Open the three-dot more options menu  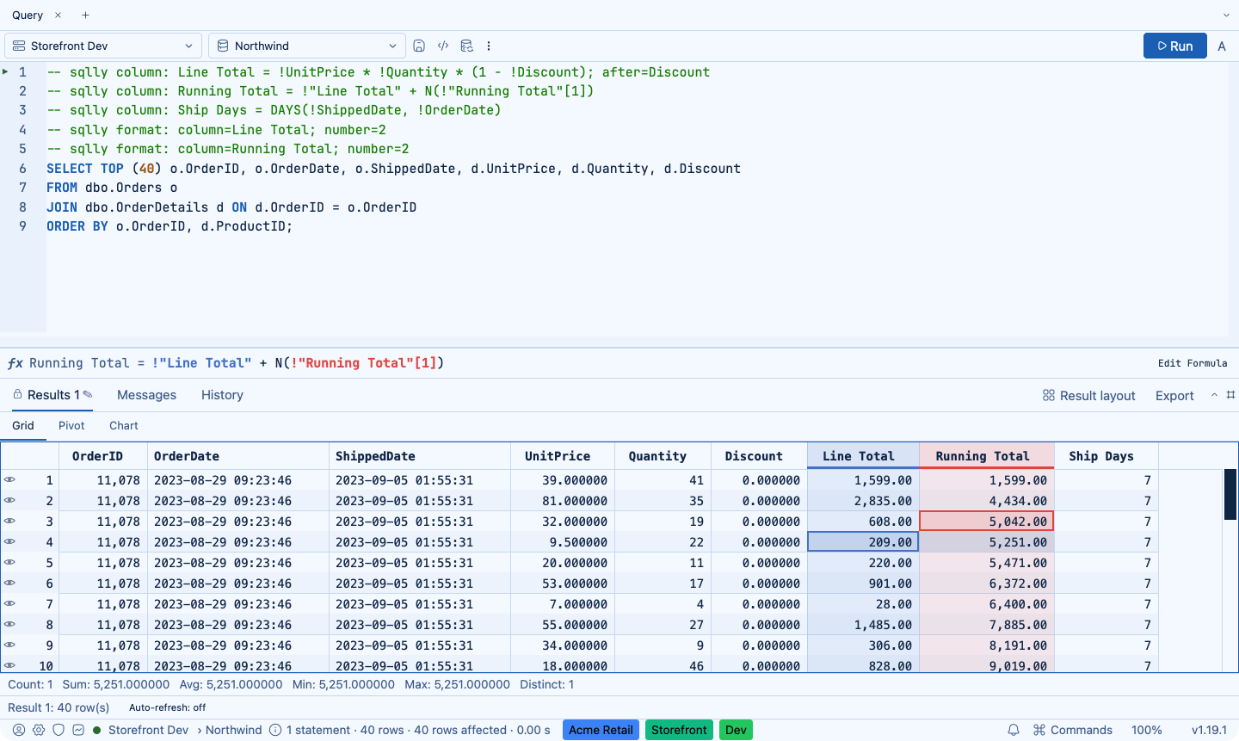tap(489, 46)
